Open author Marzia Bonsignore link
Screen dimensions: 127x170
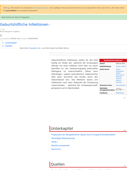[x=120, y=70]
